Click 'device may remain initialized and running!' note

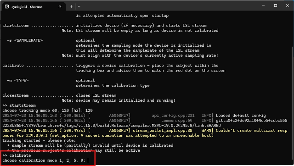[x=125, y=100]
